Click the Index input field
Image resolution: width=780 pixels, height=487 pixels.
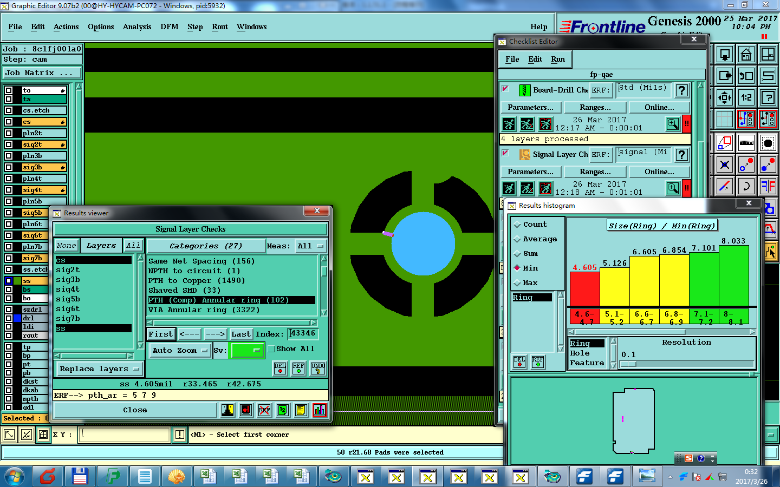click(302, 333)
